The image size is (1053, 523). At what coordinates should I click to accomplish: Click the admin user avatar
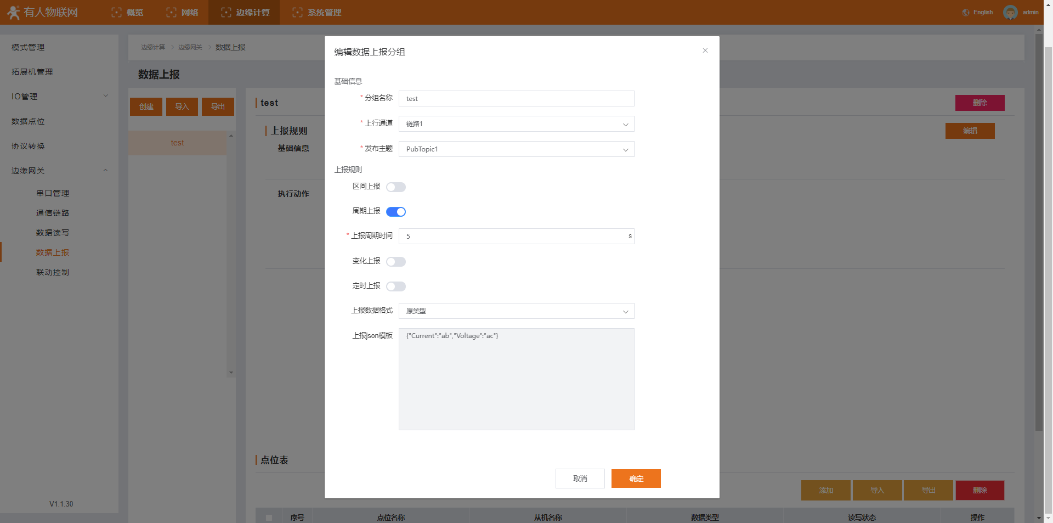pyautogui.click(x=1010, y=12)
